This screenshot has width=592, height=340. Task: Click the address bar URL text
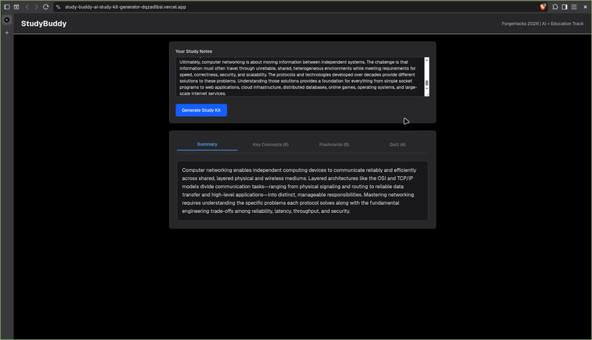[x=126, y=7]
